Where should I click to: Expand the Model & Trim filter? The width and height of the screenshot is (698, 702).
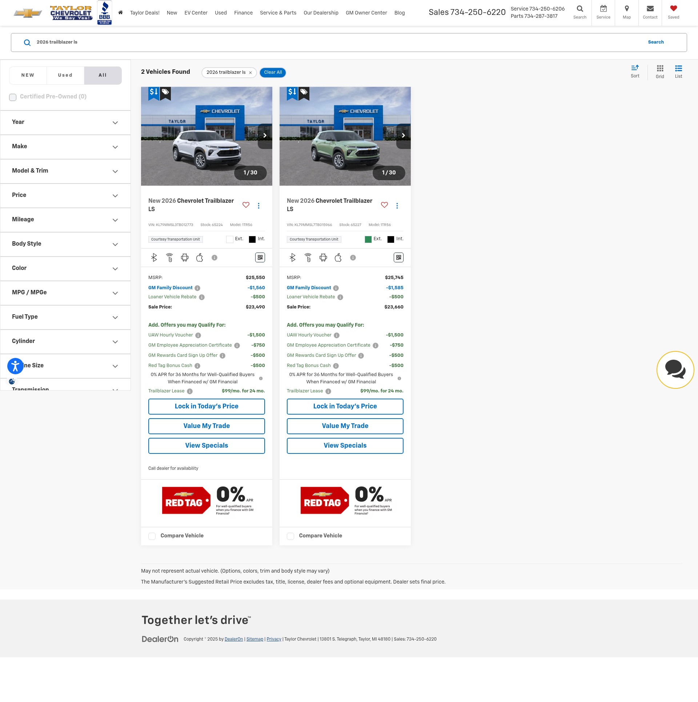click(x=65, y=171)
